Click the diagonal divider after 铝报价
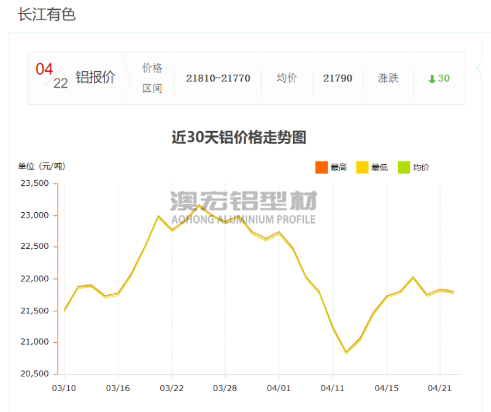491x412 pixels. (x=129, y=77)
